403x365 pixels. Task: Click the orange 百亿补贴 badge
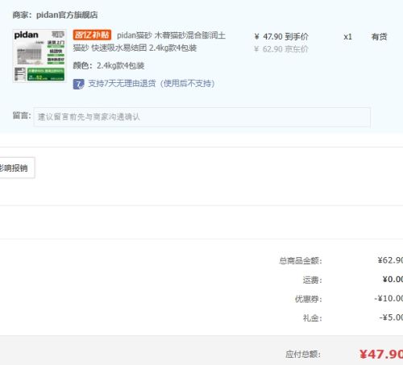tap(92, 35)
